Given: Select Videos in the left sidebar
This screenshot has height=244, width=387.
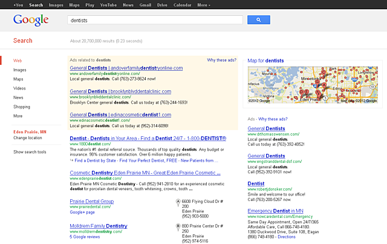Looking at the screenshot, I should [19, 88].
